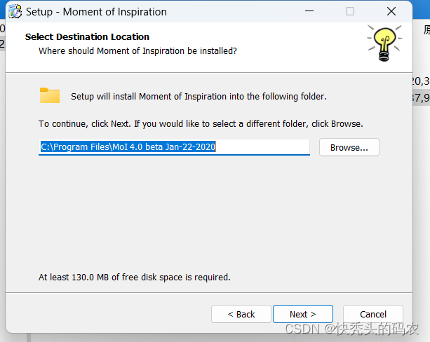The image size is (430, 342).
Task: Click the yellow folder icon
Action: (50, 95)
